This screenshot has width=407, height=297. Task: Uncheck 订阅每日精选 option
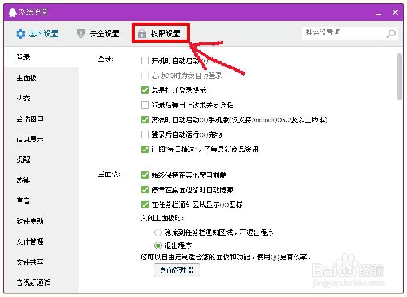tap(145, 149)
